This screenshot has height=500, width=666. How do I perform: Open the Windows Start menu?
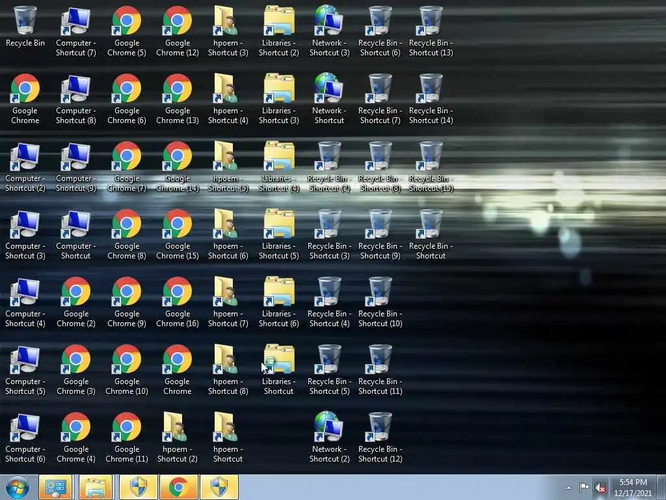coord(18,487)
